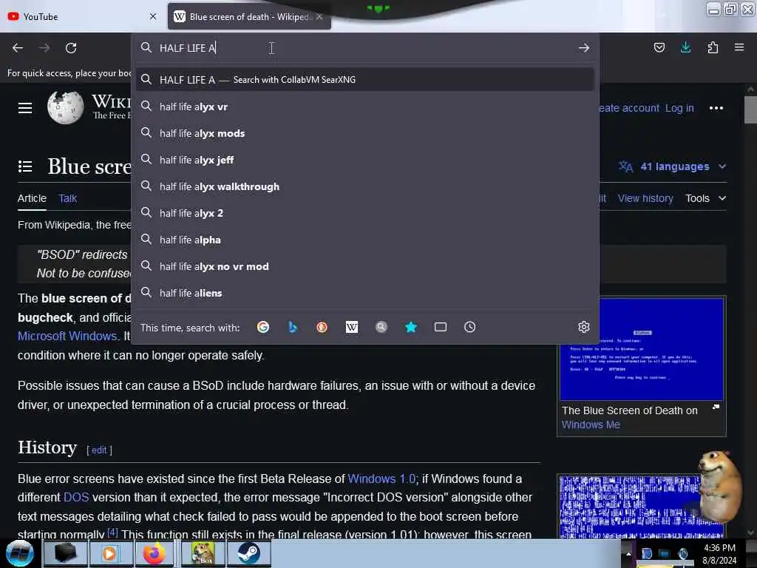Click the Wikipedia globe logo
The width and height of the screenshot is (757, 568).
pos(65,107)
